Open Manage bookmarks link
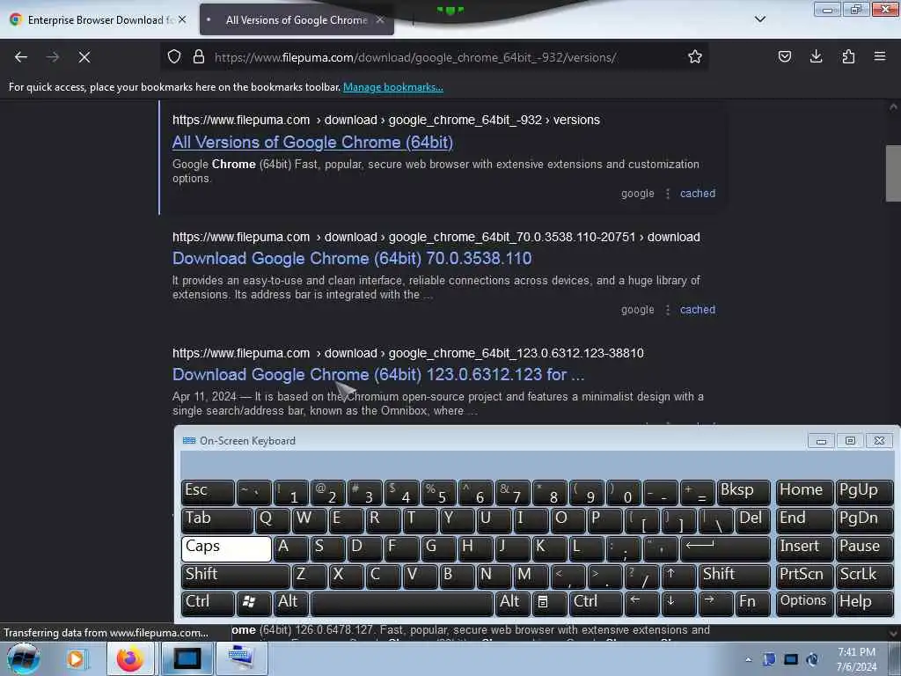 [x=393, y=87]
